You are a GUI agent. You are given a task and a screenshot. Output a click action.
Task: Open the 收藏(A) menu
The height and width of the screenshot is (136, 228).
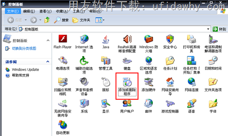(62, 11)
